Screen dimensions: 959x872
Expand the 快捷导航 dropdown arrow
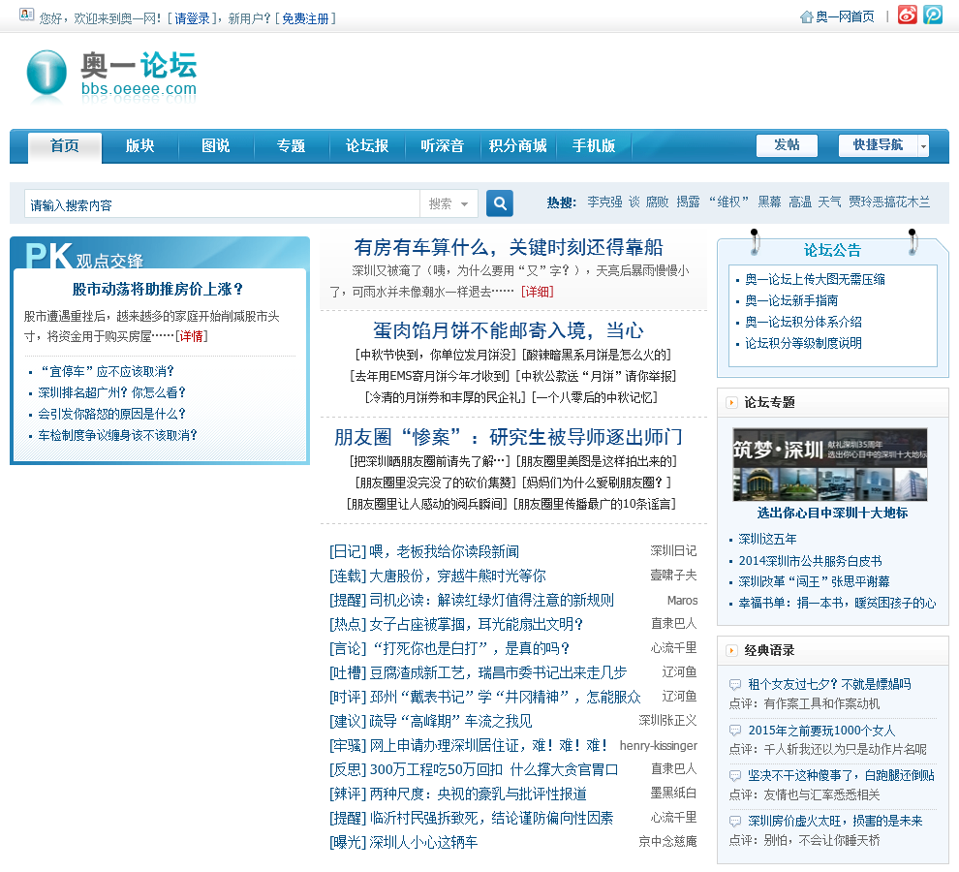click(x=923, y=146)
